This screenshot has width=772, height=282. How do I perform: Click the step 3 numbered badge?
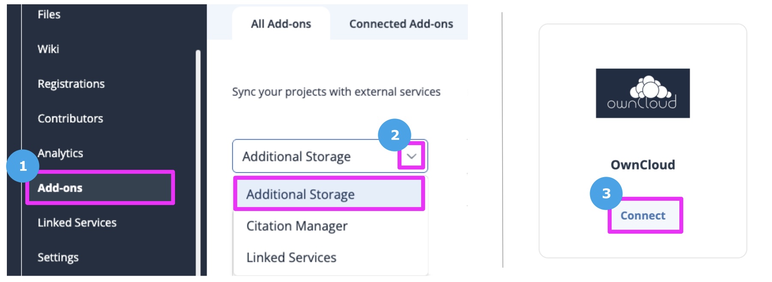(x=606, y=193)
